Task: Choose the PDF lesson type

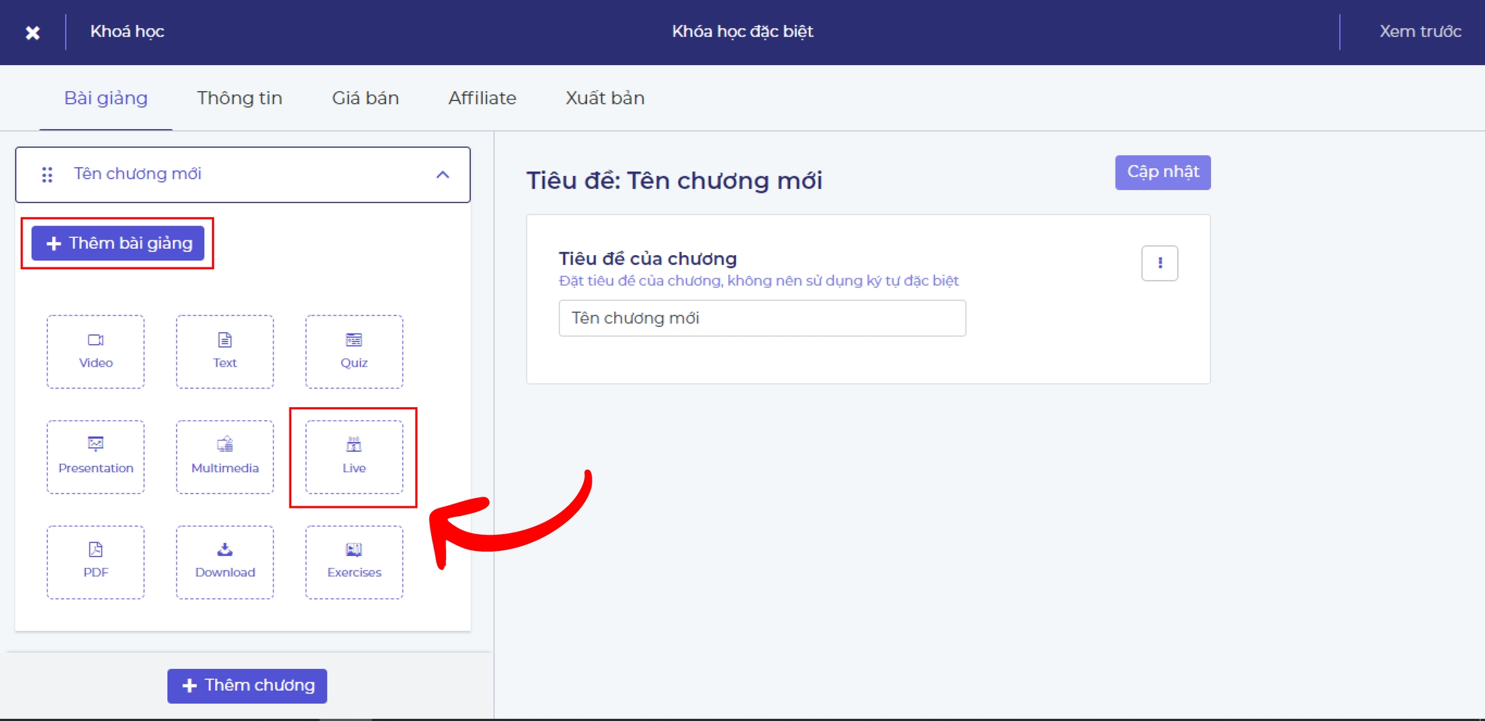Action: click(x=95, y=561)
